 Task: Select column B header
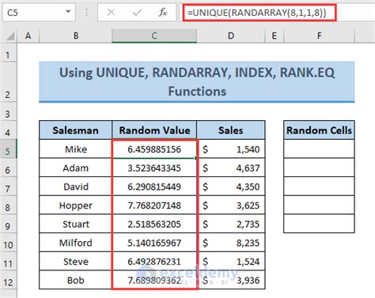[x=76, y=36]
